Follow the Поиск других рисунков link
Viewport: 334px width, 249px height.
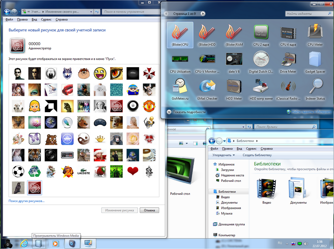tap(27, 201)
